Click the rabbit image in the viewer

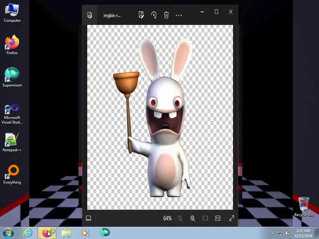(x=160, y=117)
